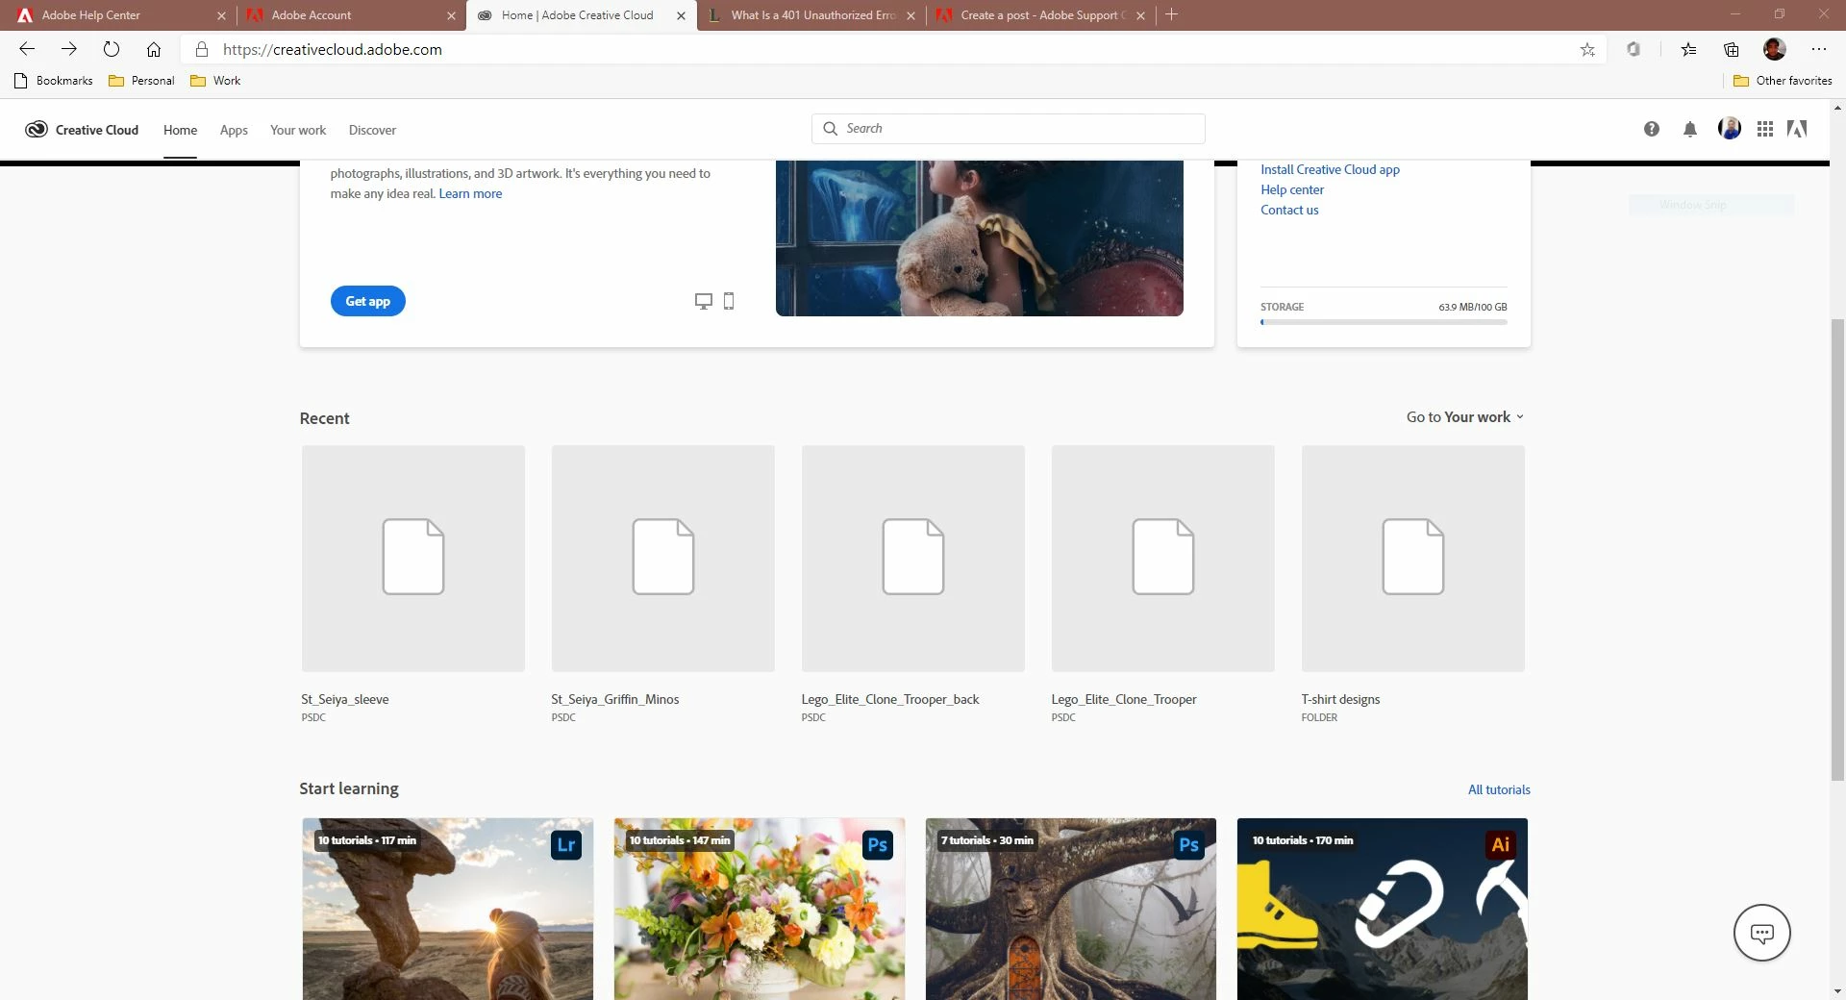
Task: Go back with browser back arrow
Action: click(x=27, y=49)
